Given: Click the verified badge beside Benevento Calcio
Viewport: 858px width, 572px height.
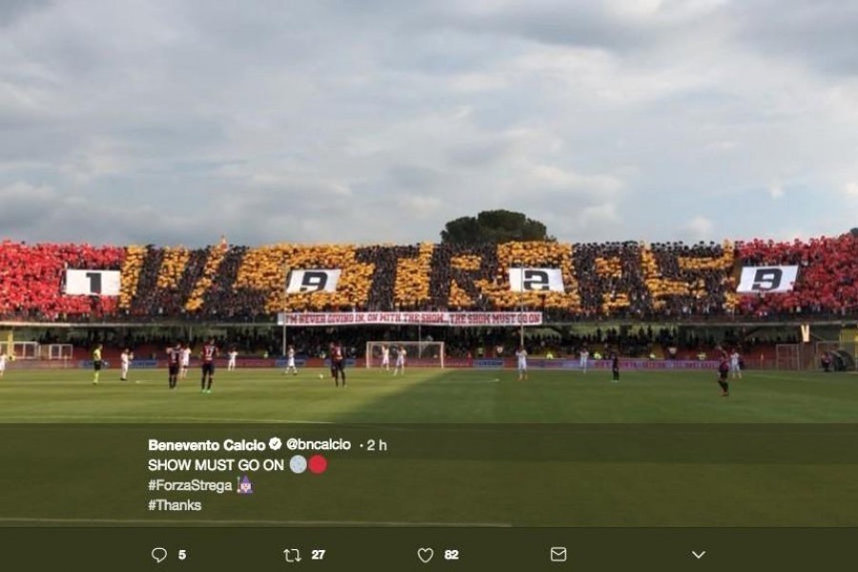Looking at the screenshot, I should pyautogui.click(x=276, y=444).
